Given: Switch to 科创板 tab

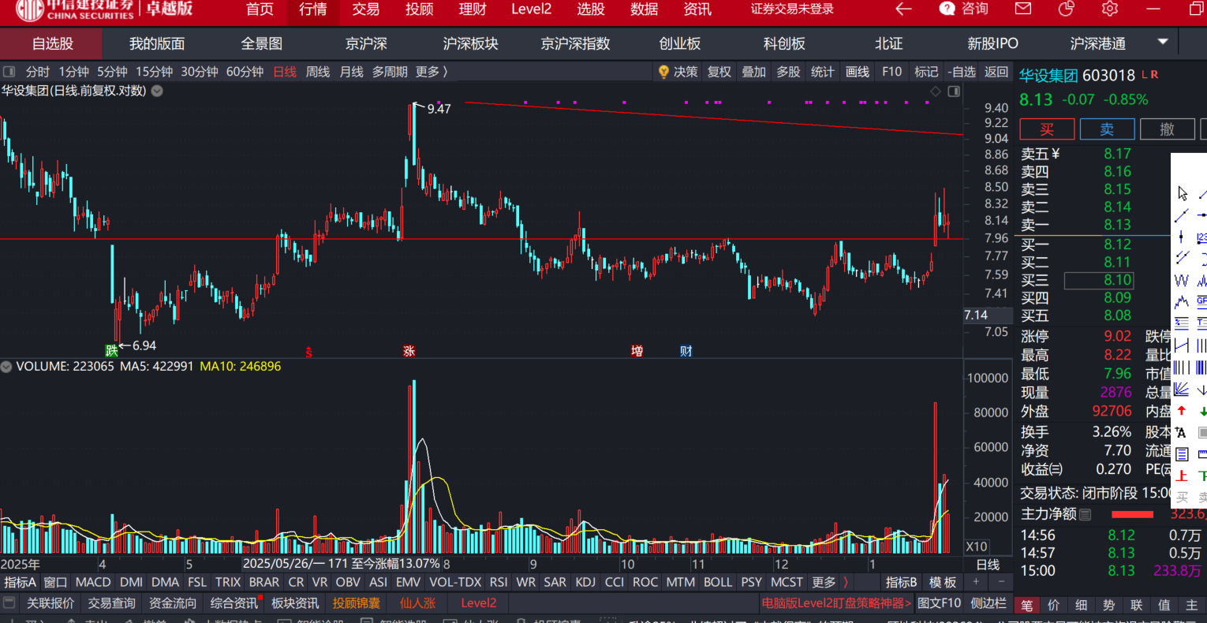Looking at the screenshot, I should [784, 43].
